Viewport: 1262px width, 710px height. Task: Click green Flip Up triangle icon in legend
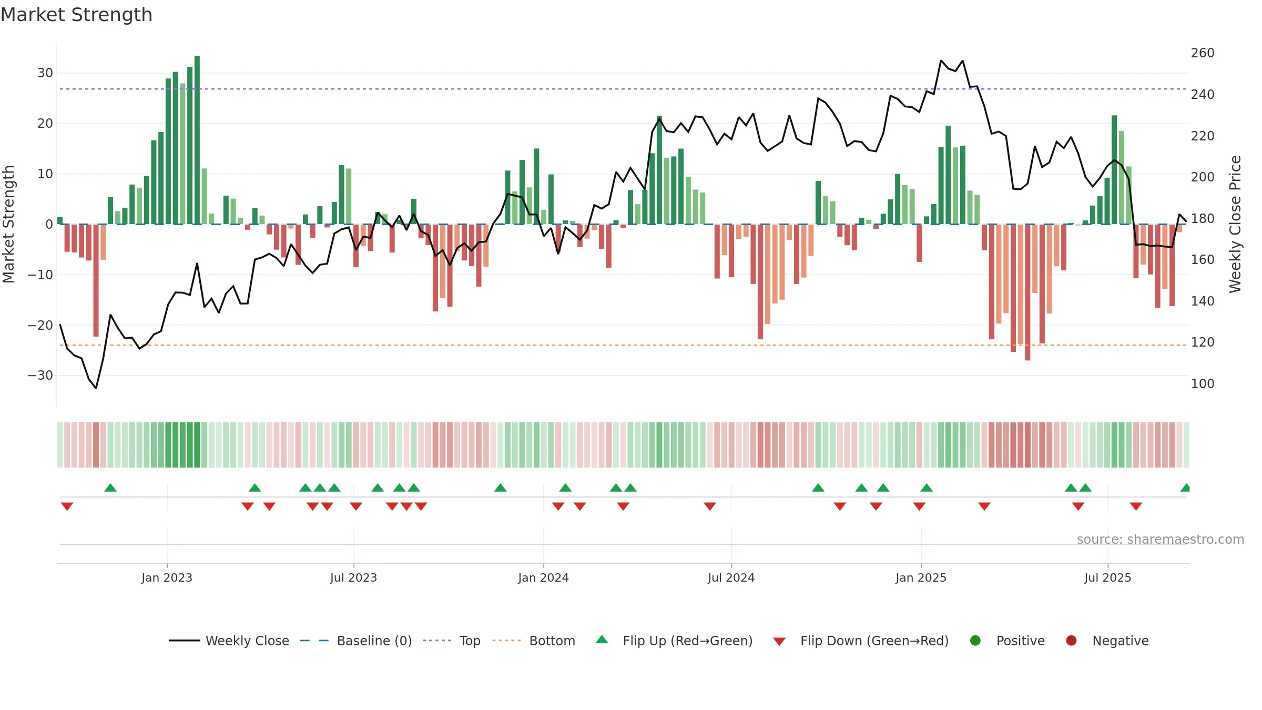click(x=602, y=640)
